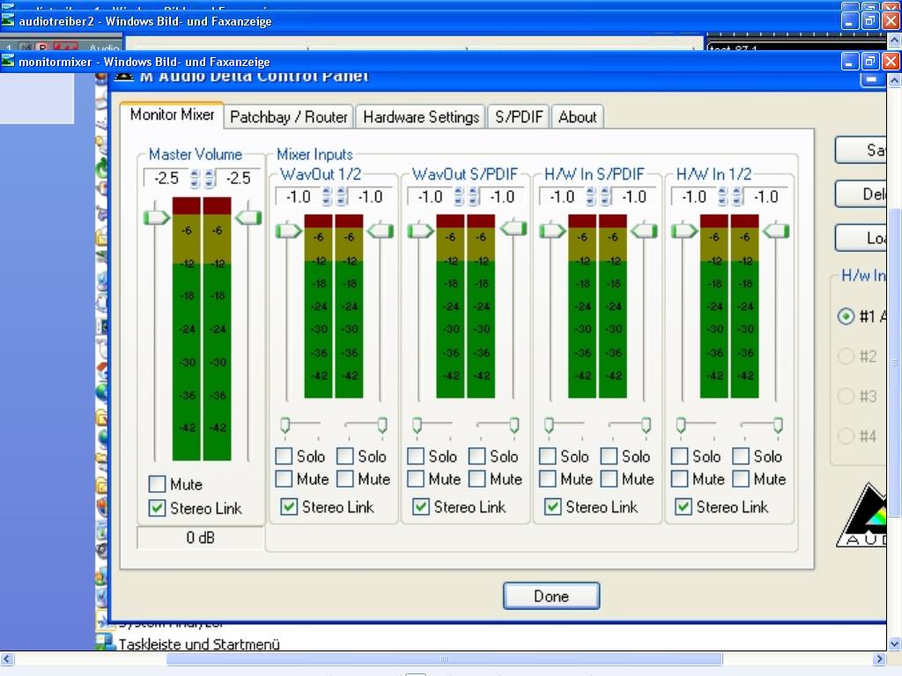Mute the Master Volume
This screenshot has width=902, height=676.
point(157,484)
